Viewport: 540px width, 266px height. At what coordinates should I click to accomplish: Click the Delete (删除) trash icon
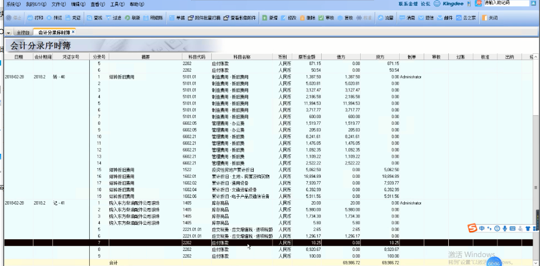[x=302, y=18]
